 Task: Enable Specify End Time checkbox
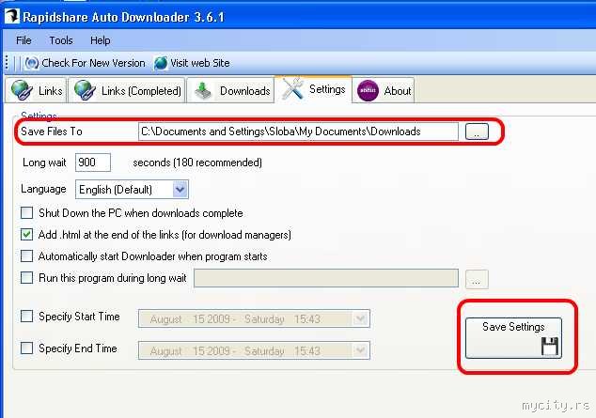(26, 348)
